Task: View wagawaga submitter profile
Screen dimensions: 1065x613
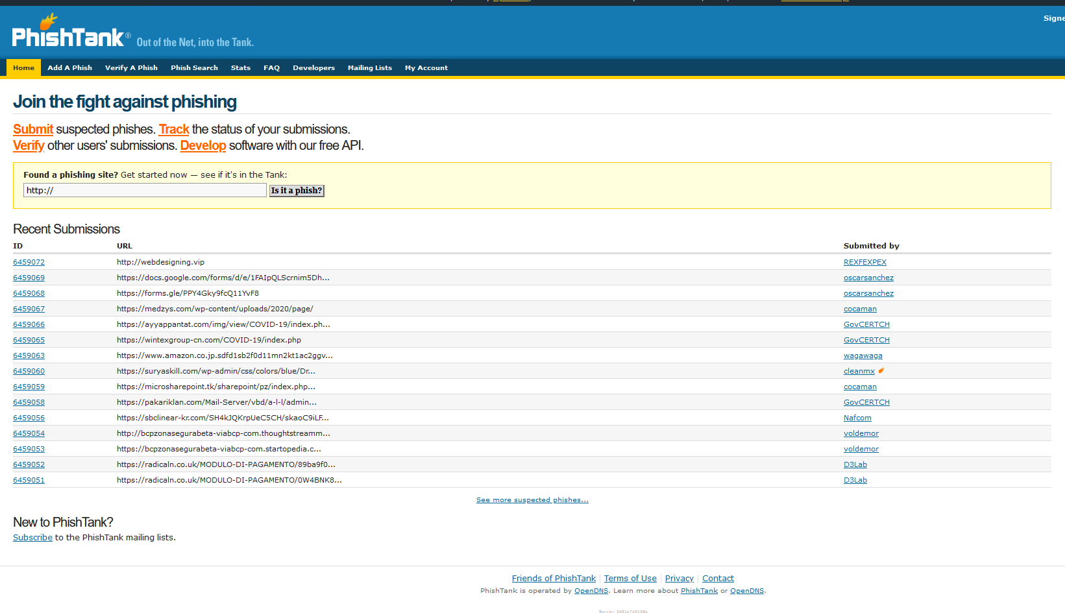Action: [863, 355]
